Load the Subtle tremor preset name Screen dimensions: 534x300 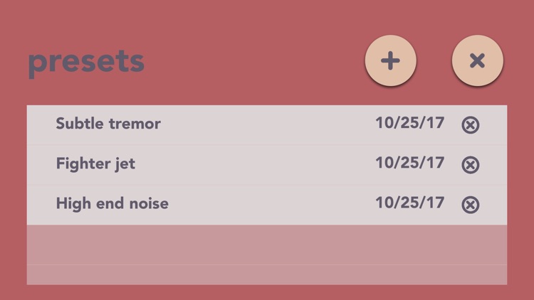108,124
